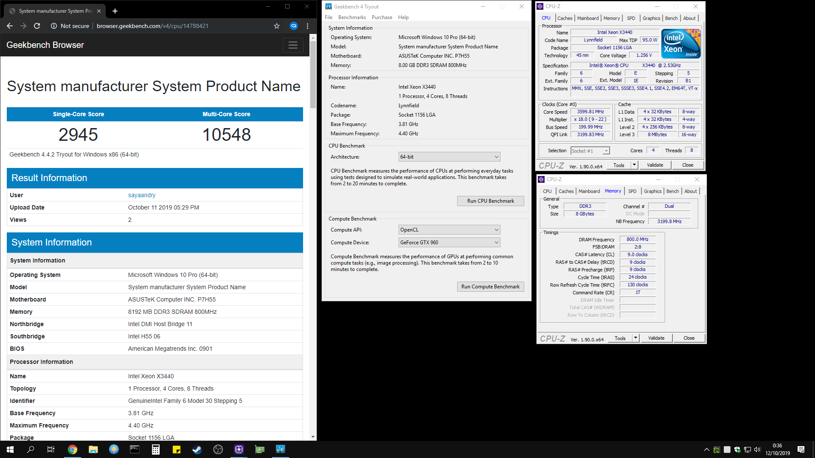The image size is (815, 458).
Task: Open Geekbench Purchase menu
Action: [382, 17]
